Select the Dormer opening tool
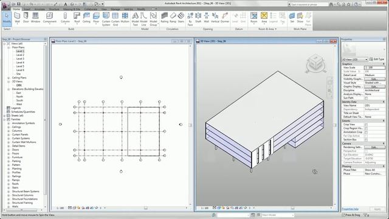Viewport: 389px width, 219px height. pos(225,18)
